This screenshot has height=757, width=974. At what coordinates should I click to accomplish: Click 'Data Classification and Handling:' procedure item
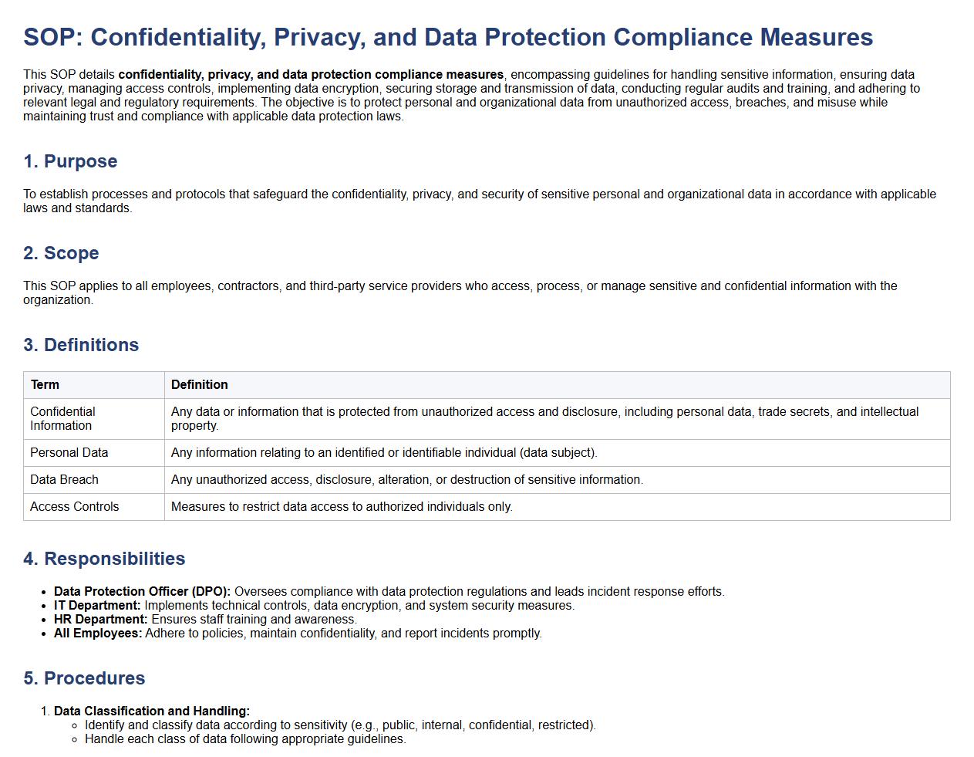[151, 711]
